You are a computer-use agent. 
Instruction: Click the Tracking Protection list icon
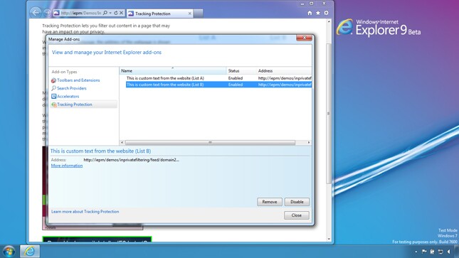point(53,104)
